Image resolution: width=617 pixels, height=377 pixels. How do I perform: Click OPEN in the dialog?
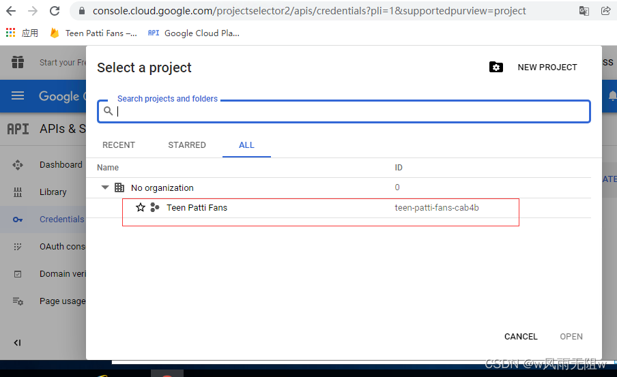[571, 337]
